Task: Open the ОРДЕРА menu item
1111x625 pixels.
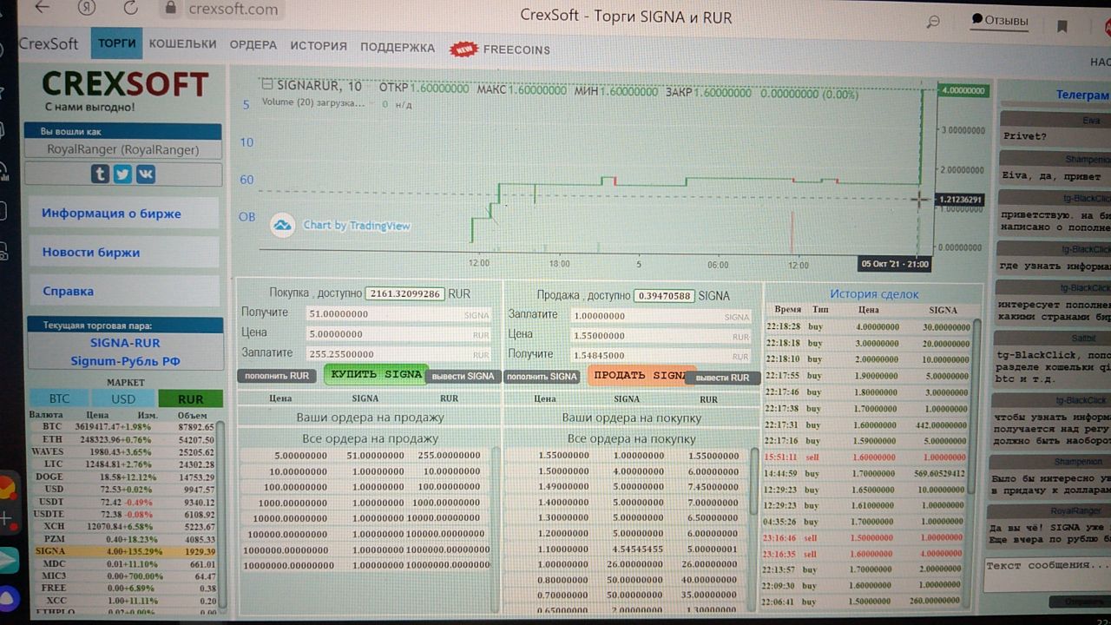Action: [x=253, y=45]
